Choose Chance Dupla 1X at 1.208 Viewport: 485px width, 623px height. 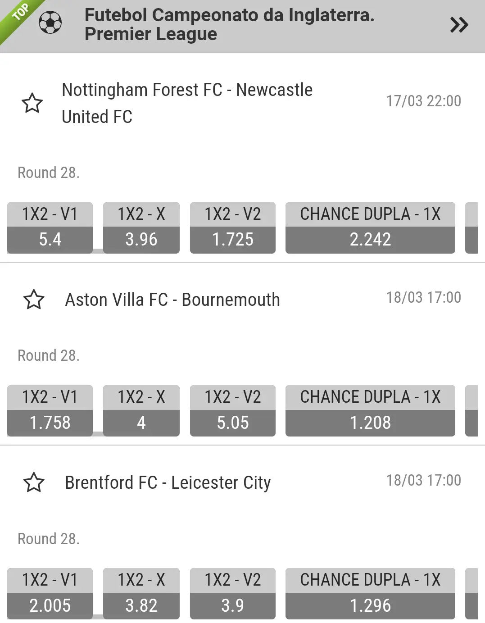point(370,411)
